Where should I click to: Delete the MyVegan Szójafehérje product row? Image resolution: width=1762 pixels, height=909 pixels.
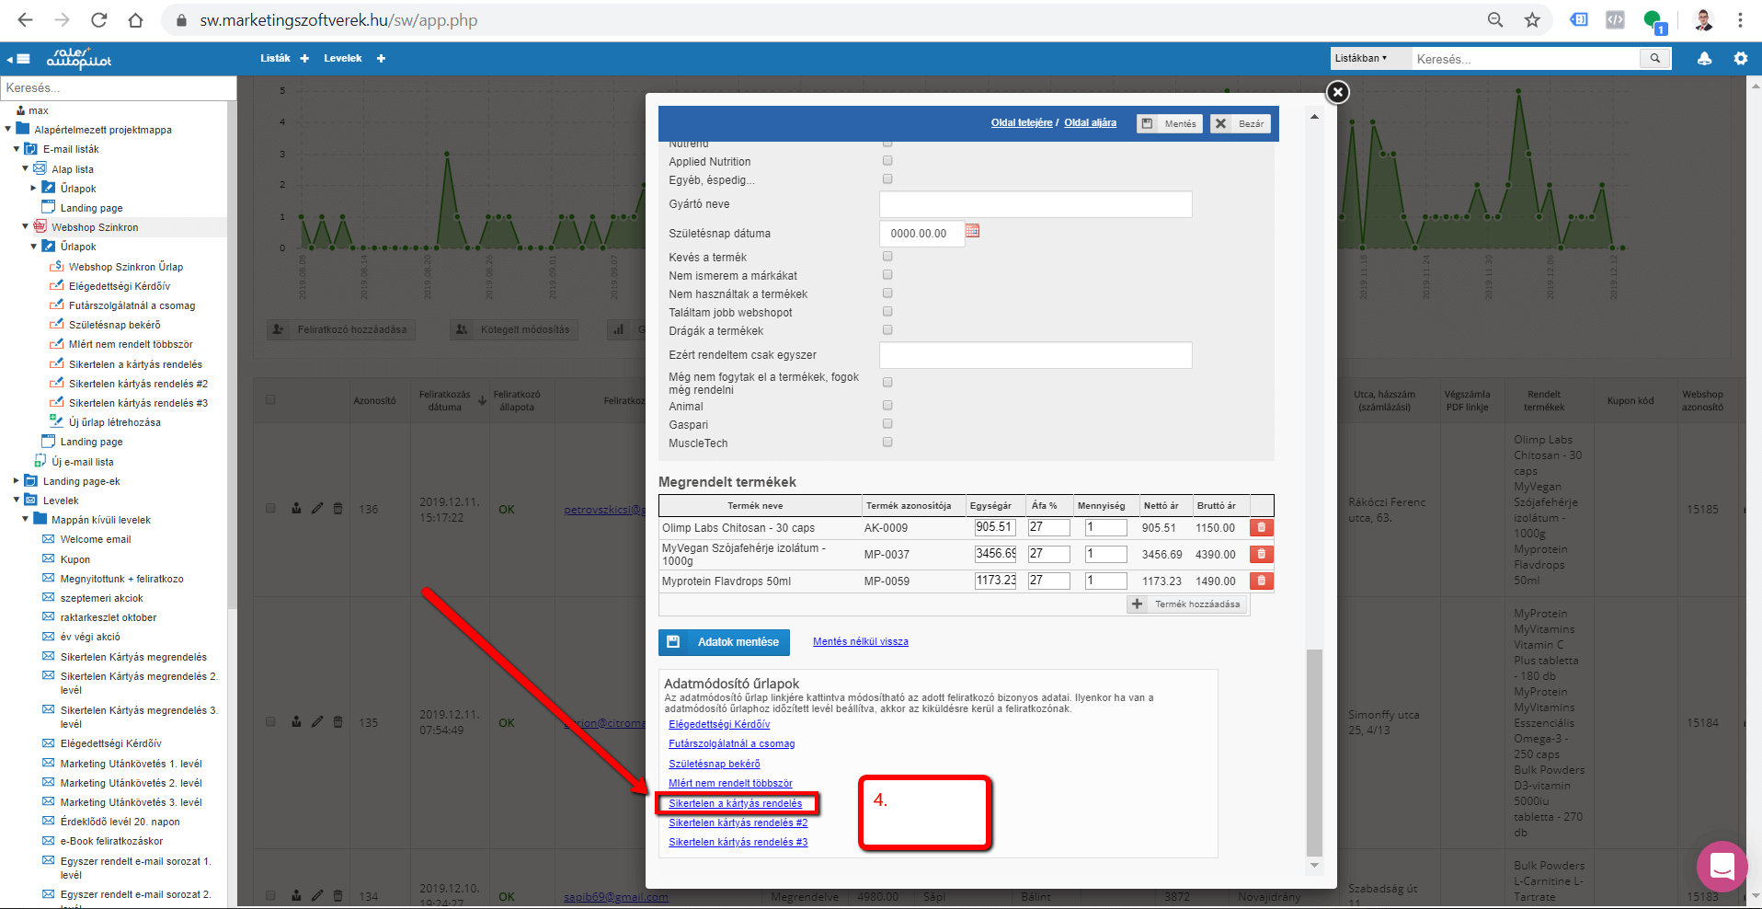click(1261, 555)
